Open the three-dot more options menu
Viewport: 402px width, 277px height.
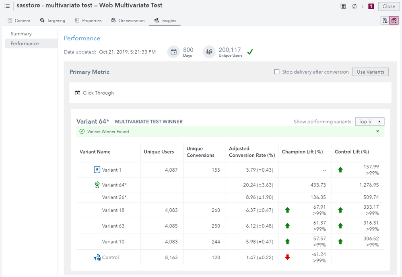click(363, 6)
